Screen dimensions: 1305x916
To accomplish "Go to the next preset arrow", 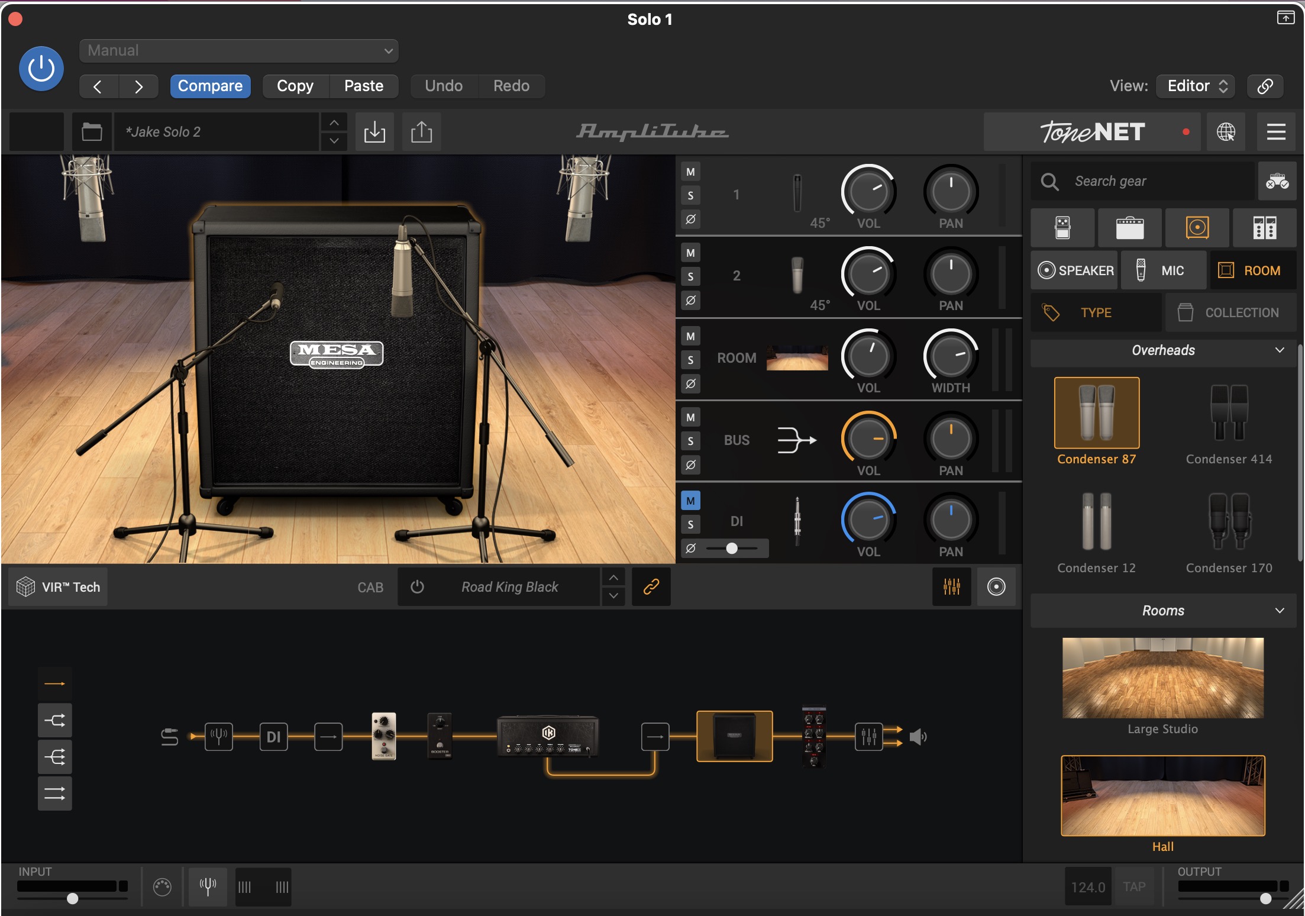I will click(138, 86).
